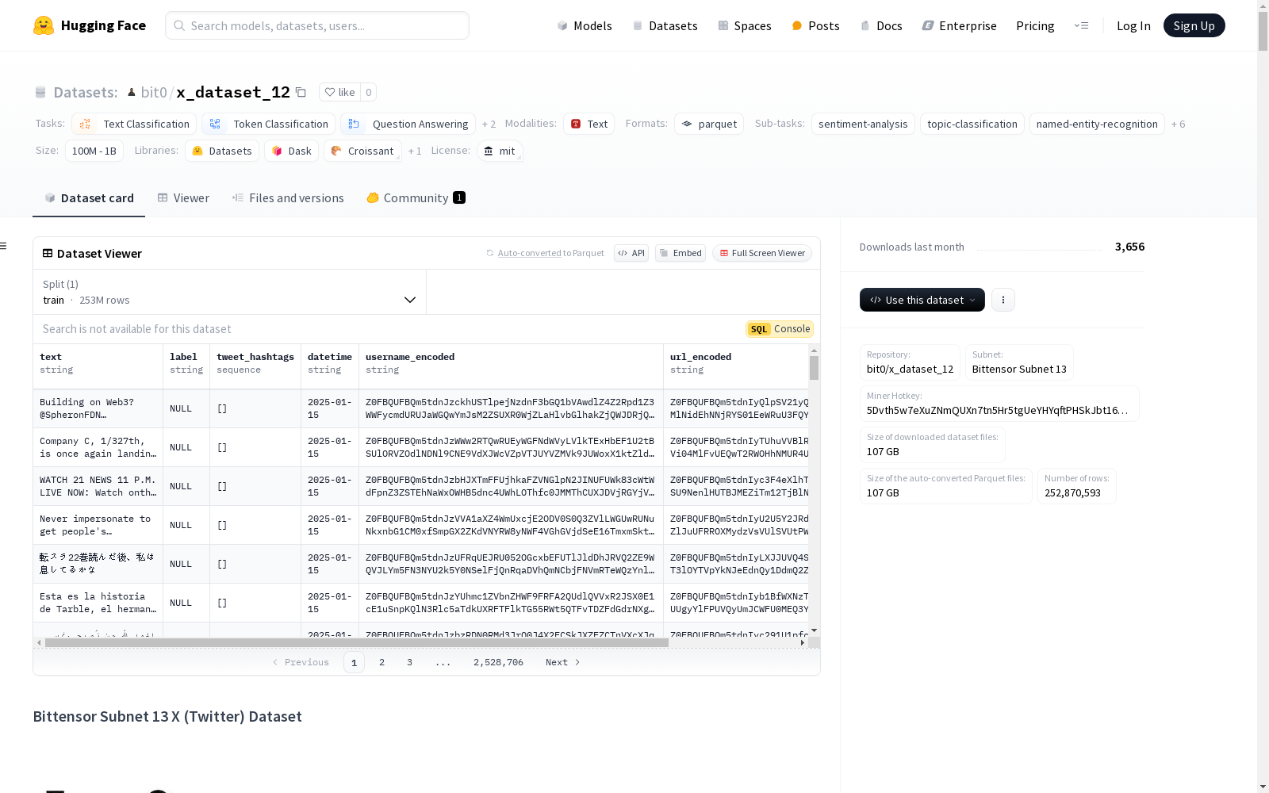Screen dimensions: 1269x793
Task: Open Models in the top navigation
Action: [x=585, y=25]
